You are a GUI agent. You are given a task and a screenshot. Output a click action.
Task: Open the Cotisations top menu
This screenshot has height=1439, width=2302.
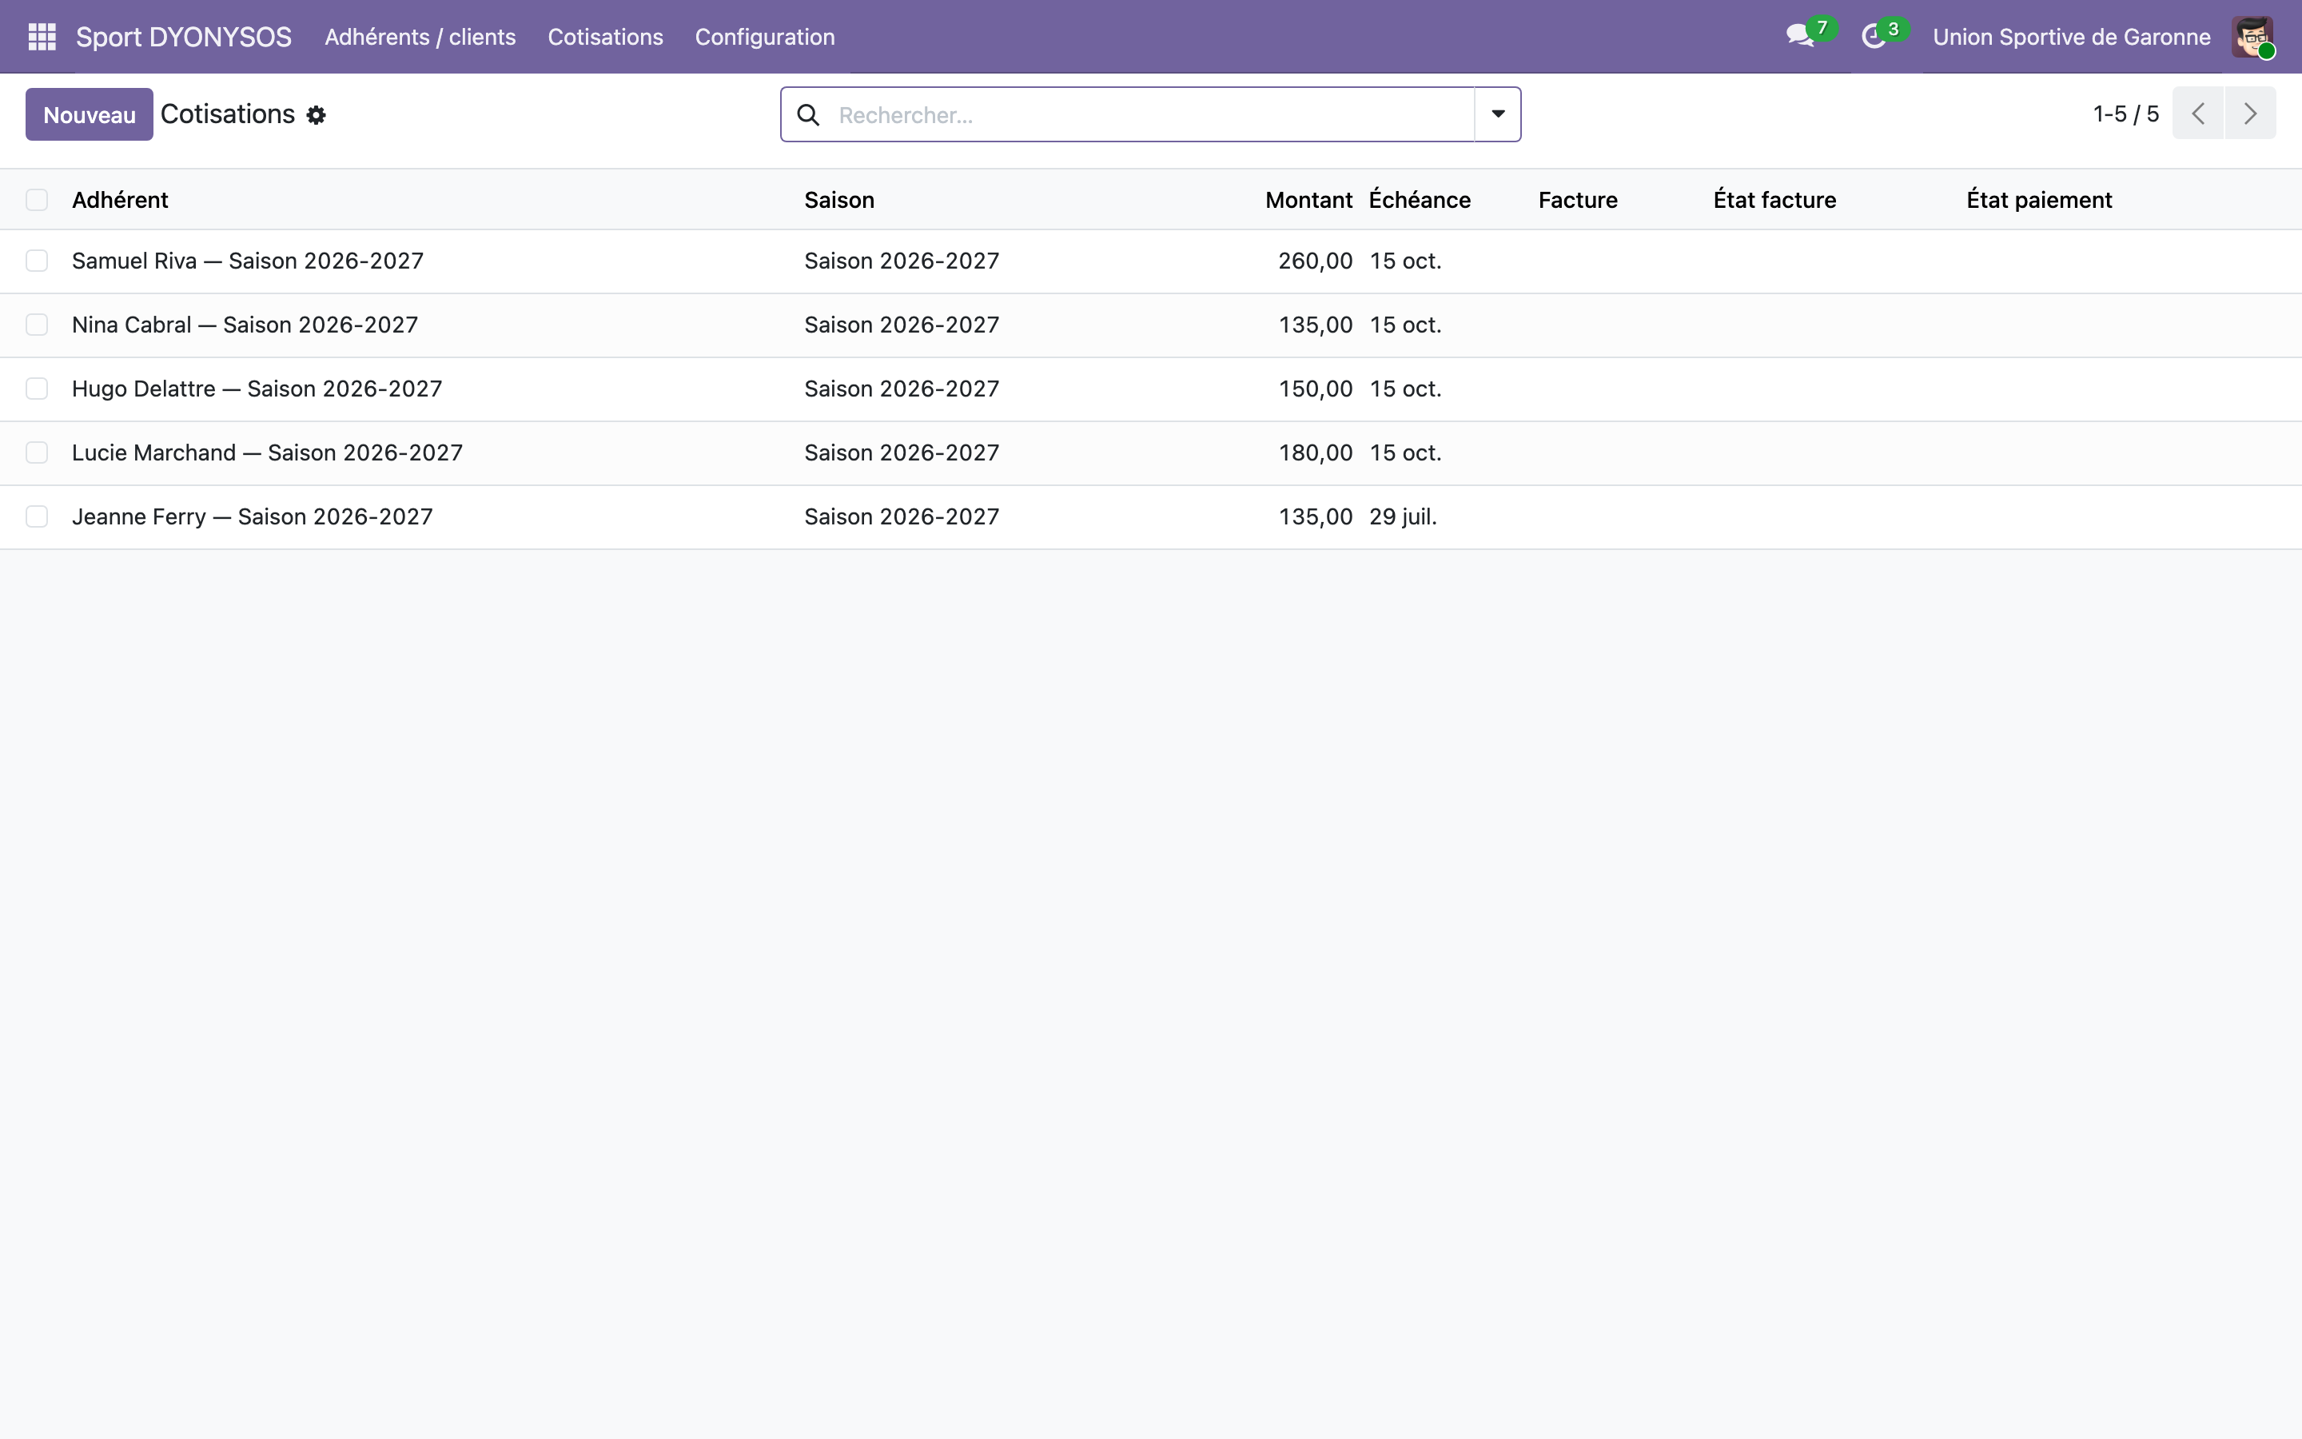(605, 37)
